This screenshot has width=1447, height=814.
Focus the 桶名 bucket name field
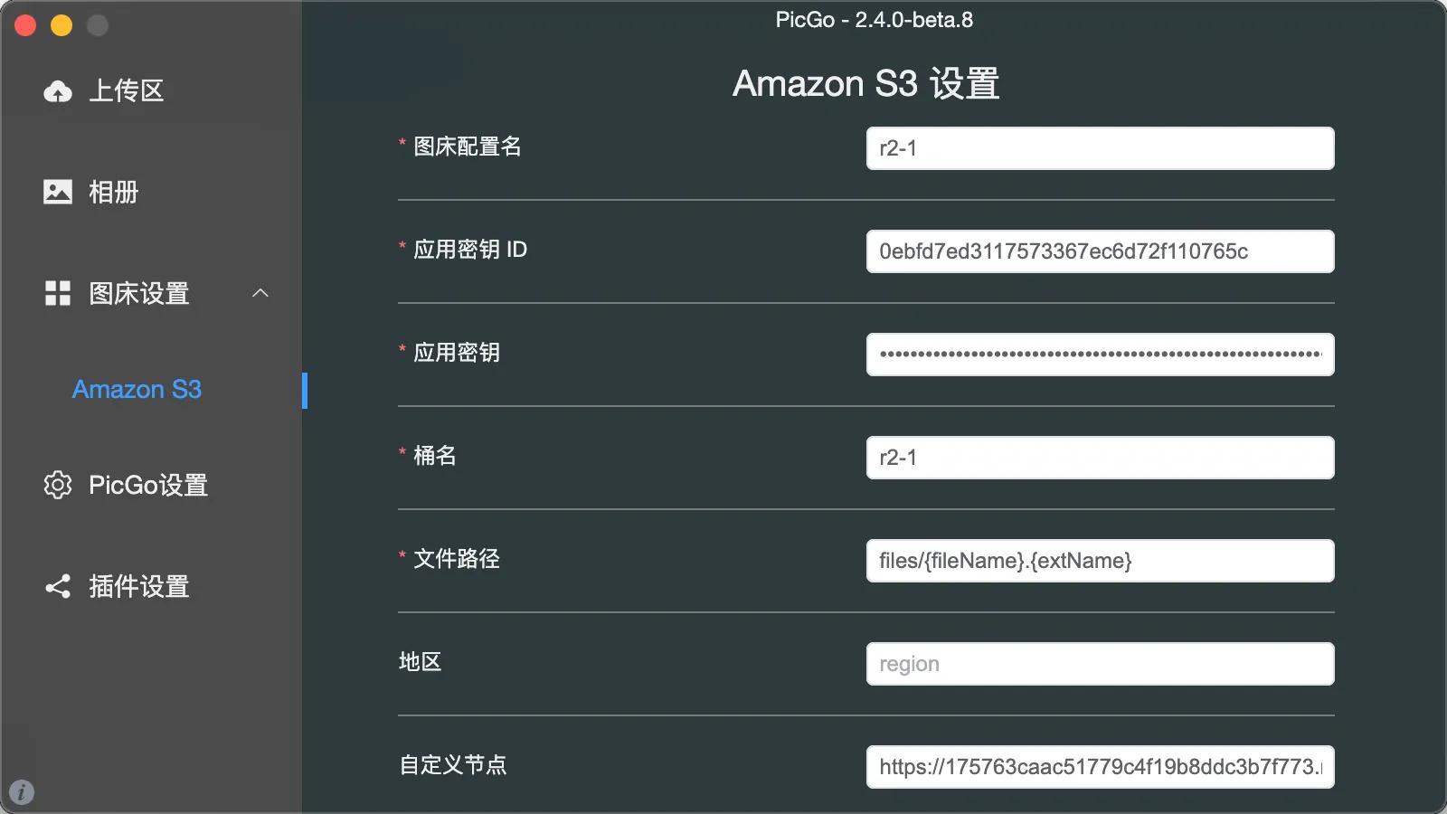pos(1100,458)
